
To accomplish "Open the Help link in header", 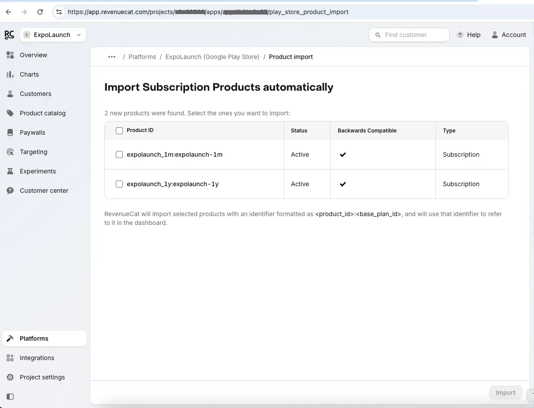I will pos(474,35).
